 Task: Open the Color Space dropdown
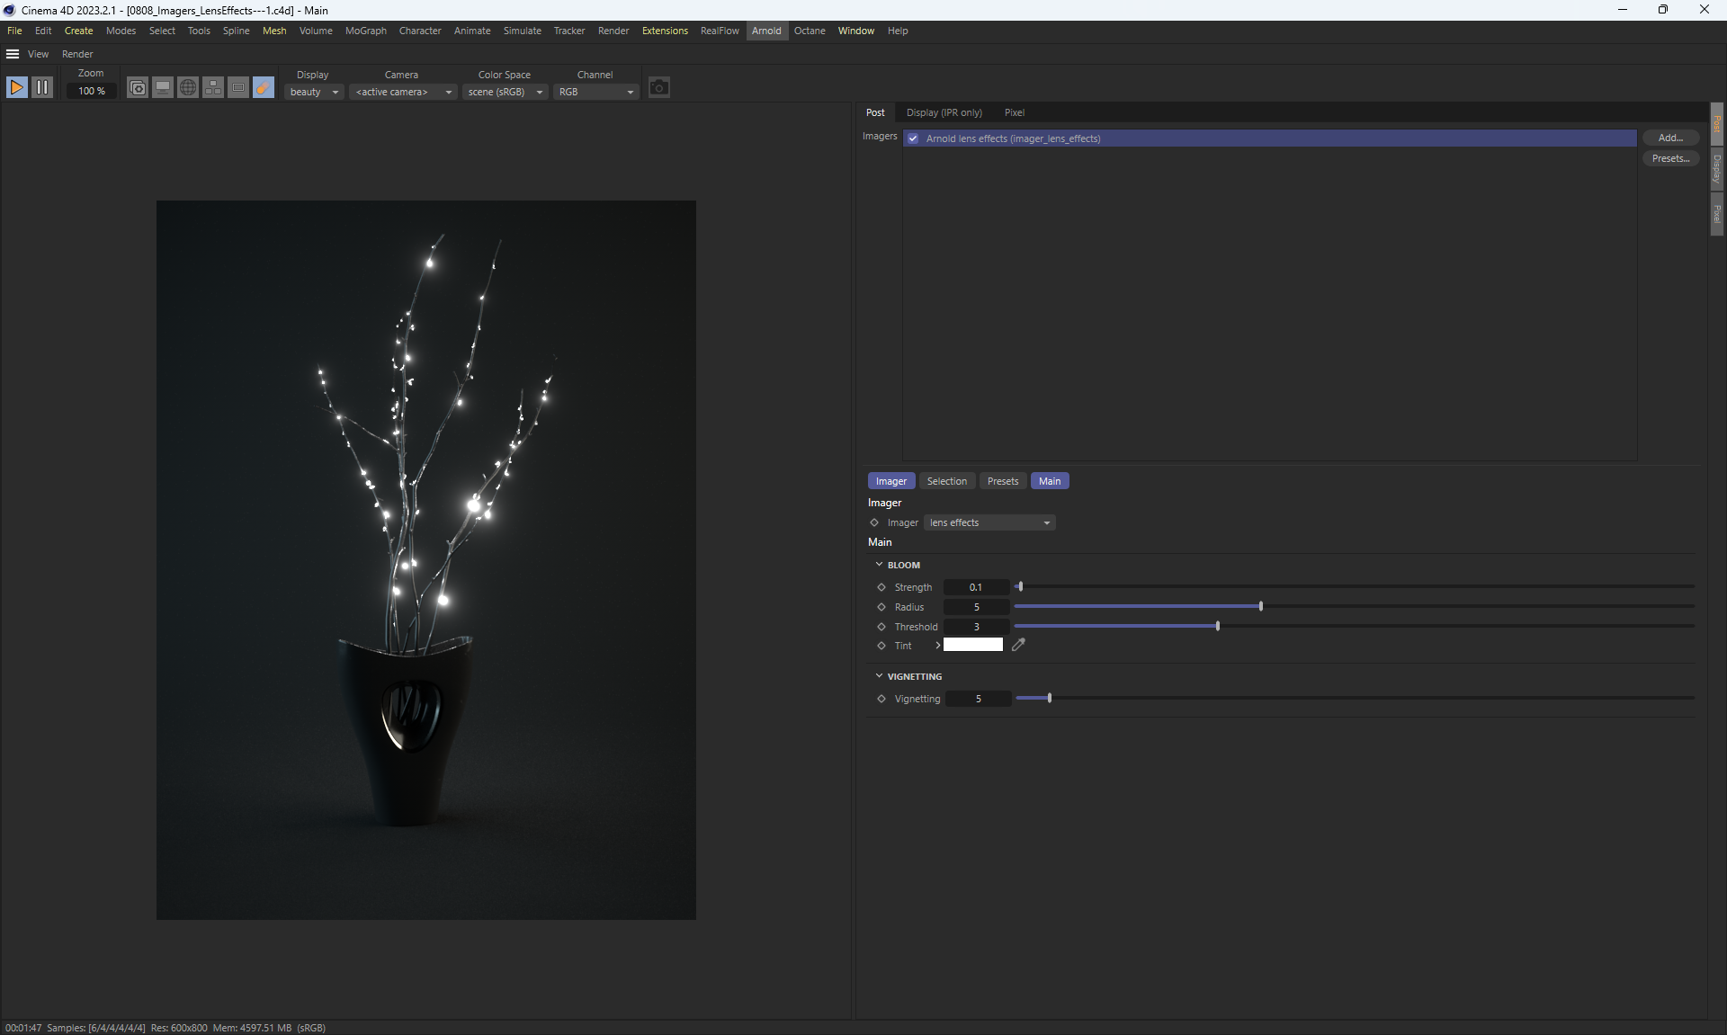tap(505, 92)
